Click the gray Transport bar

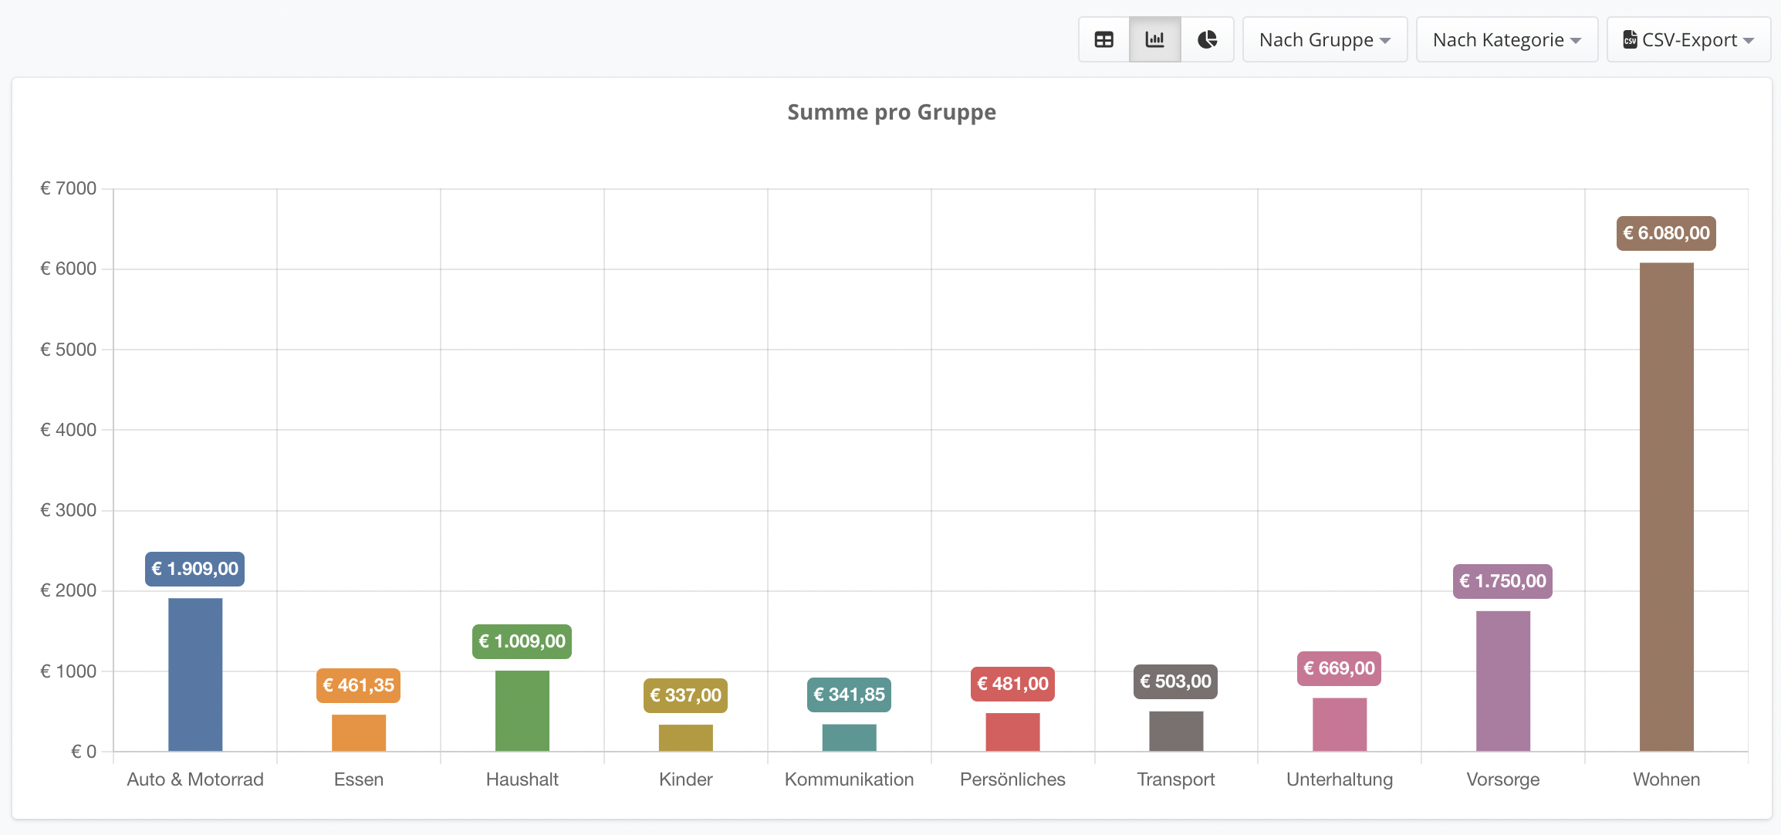(1176, 731)
